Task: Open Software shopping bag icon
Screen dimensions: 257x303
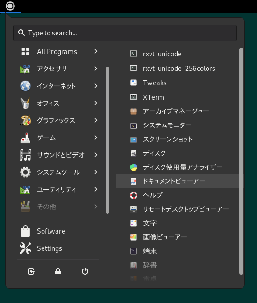Action: 25,231
